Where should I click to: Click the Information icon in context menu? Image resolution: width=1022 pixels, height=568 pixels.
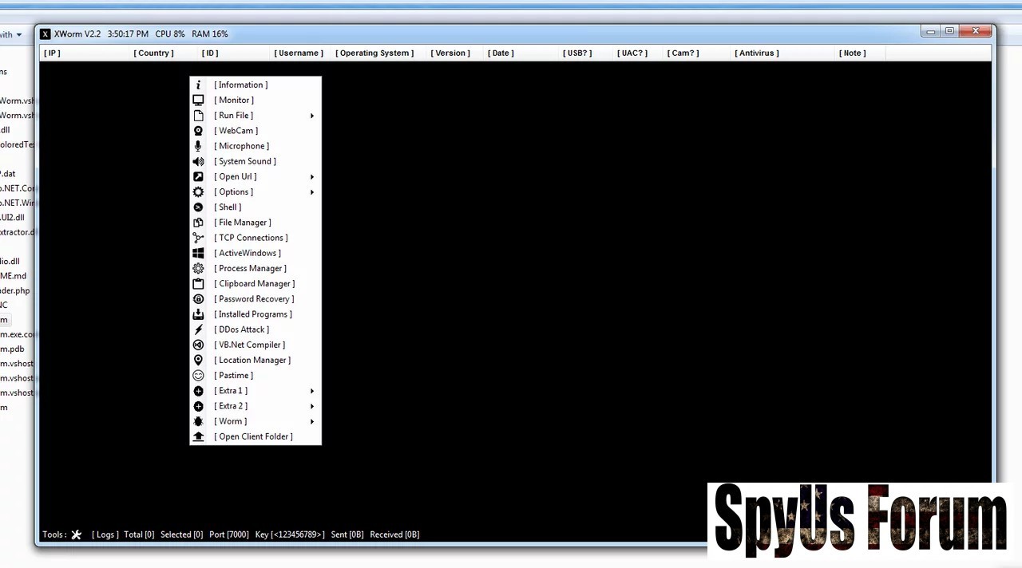(198, 85)
